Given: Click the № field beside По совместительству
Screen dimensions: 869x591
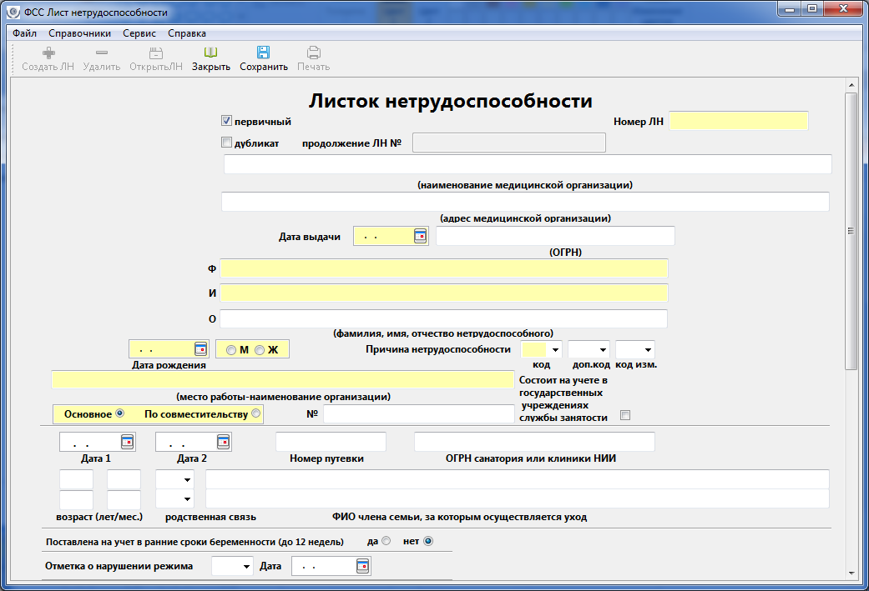Looking at the screenshot, I should click(x=419, y=414).
